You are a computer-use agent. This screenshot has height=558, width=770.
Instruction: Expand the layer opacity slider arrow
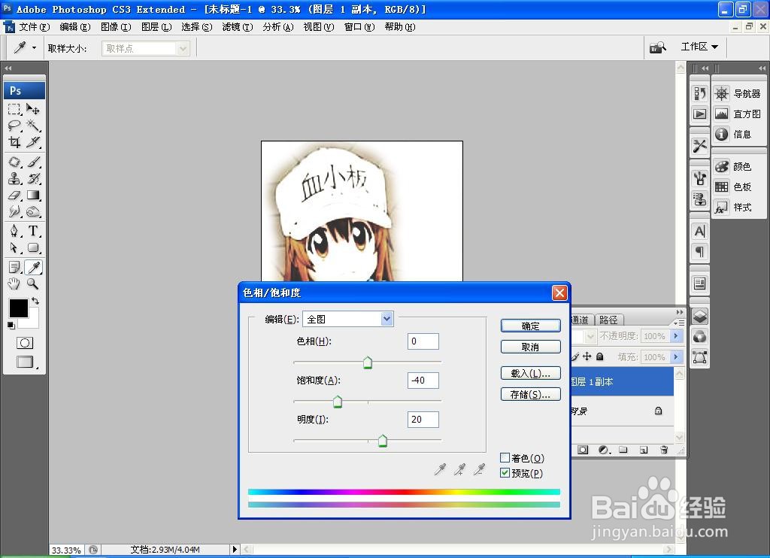click(x=676, y=336)
